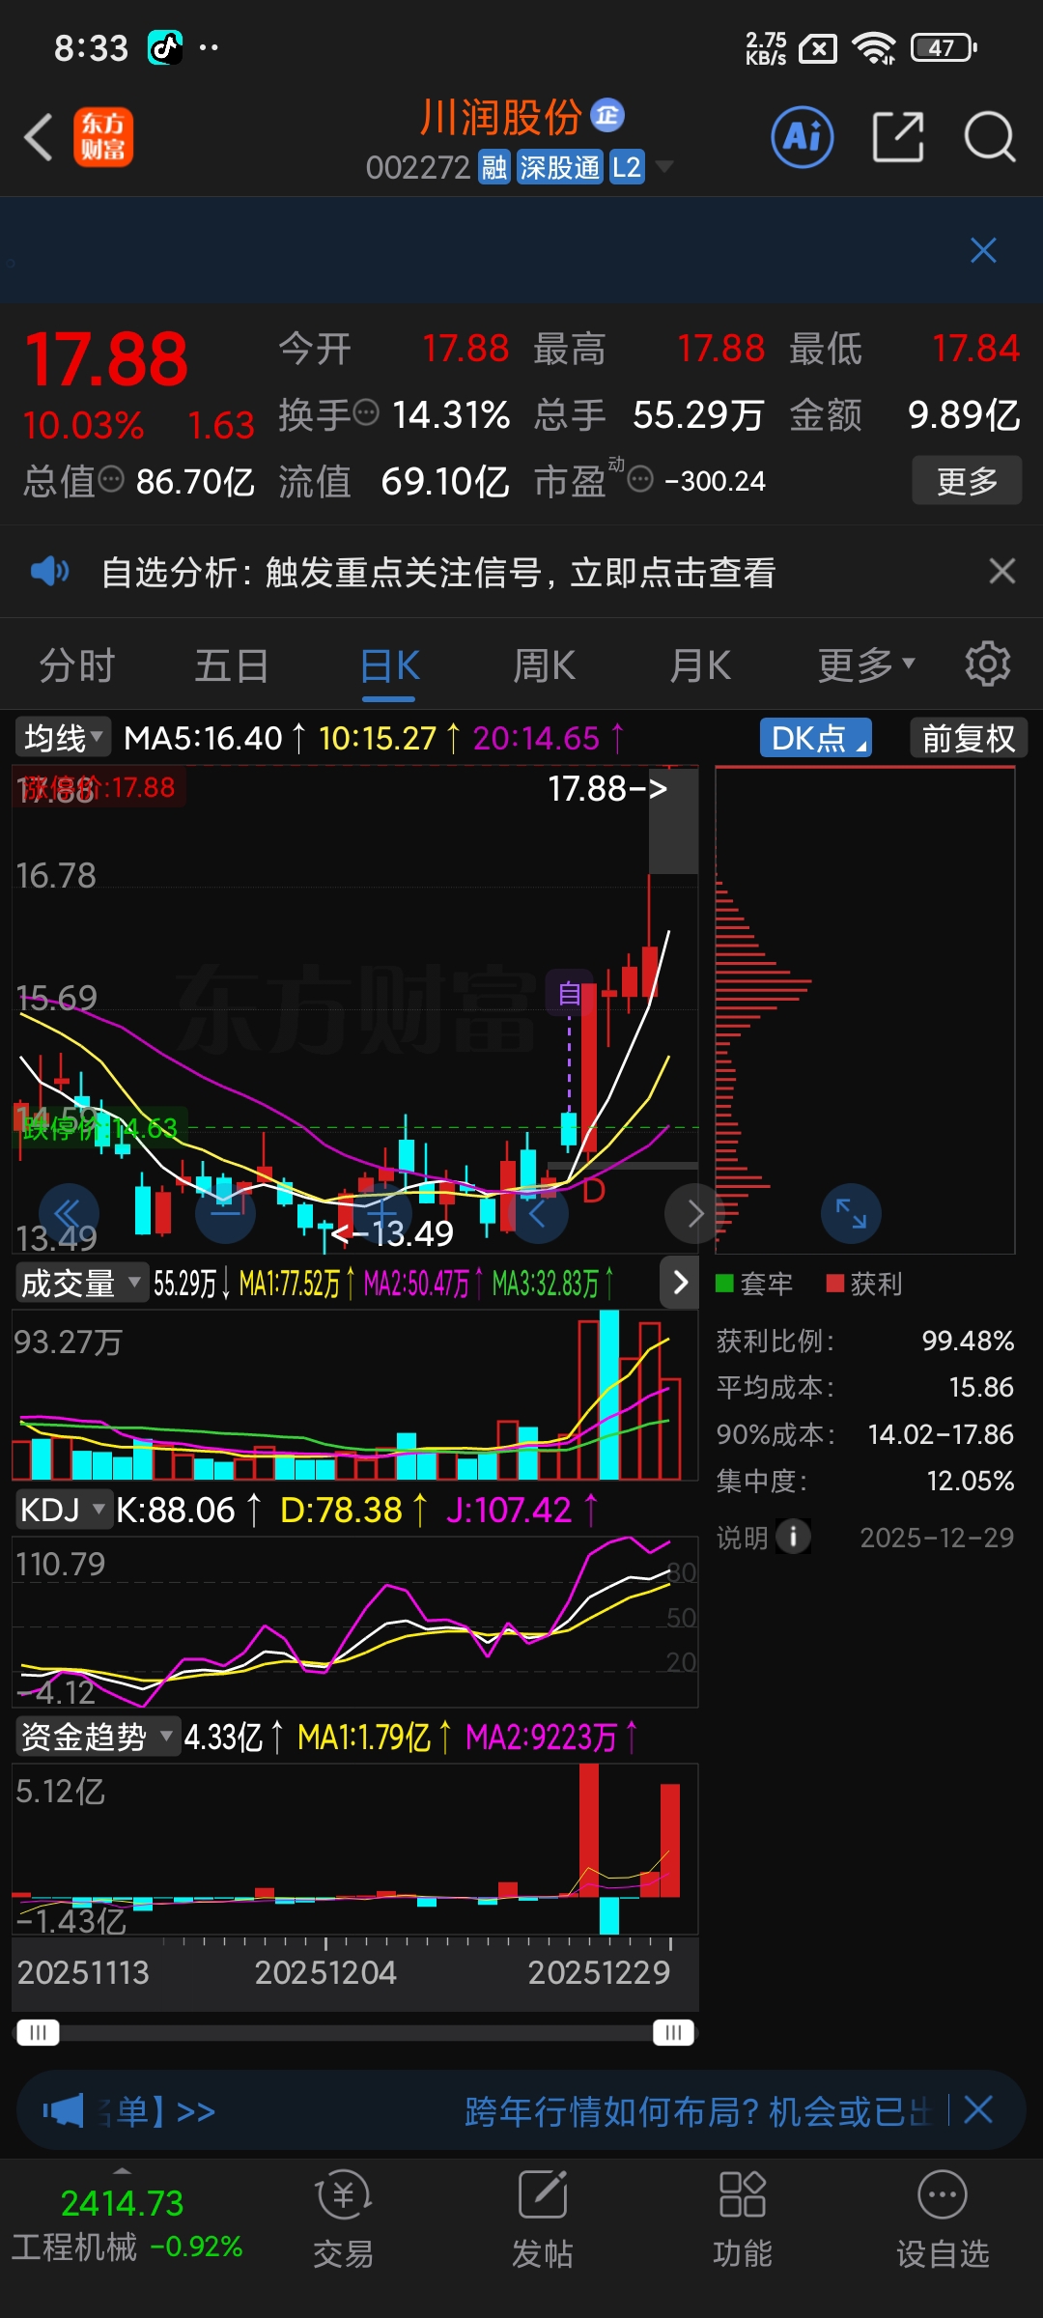This screenshot has height=2318, width=1043.
Task: Tap the 获利 legend swatch
Action: [x=835, y=1283]
